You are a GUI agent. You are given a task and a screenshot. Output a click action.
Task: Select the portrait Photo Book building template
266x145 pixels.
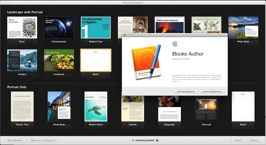pyautogui.click(x=59, y=106)
